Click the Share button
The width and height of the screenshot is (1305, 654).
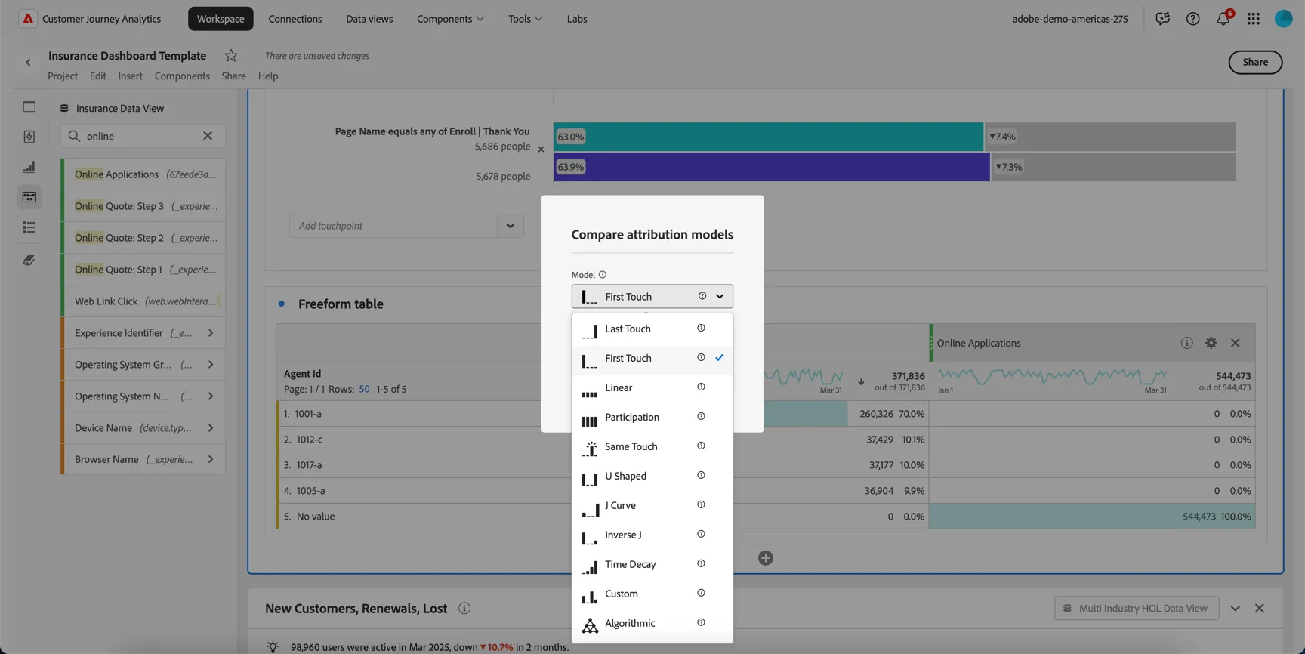point(1255,63)
